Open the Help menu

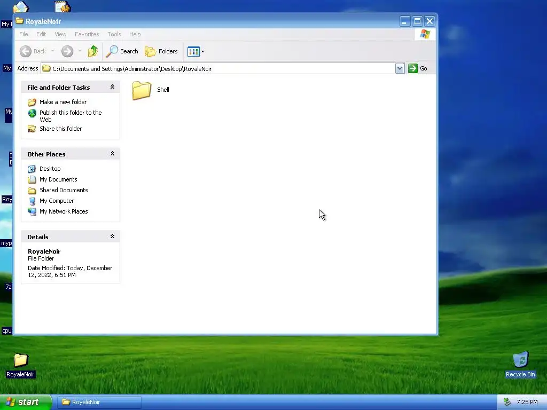135,34
